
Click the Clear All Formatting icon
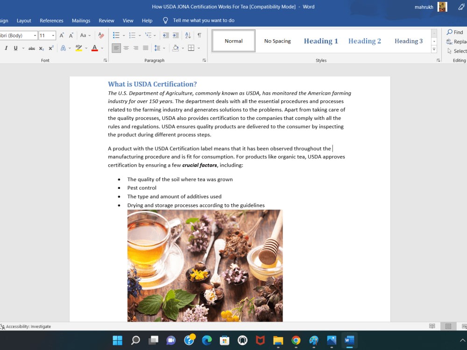(101, 35)
